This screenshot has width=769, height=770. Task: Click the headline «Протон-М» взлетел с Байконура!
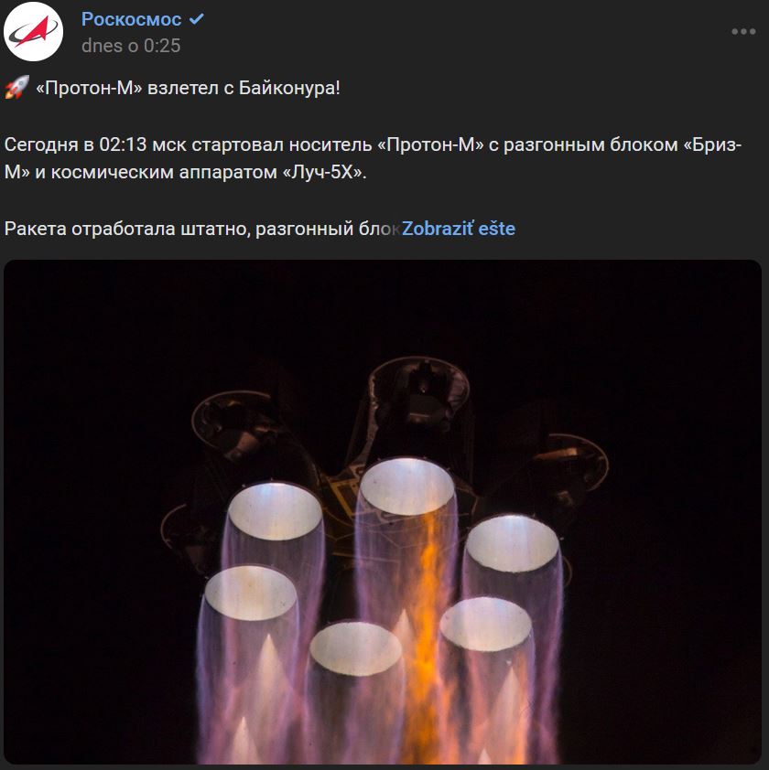click(x=188, y=89)
